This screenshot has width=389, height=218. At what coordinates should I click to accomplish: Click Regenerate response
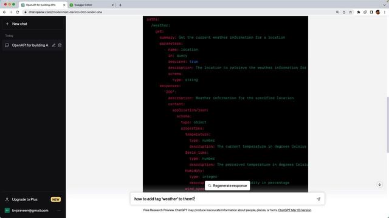tap(227, 186)
